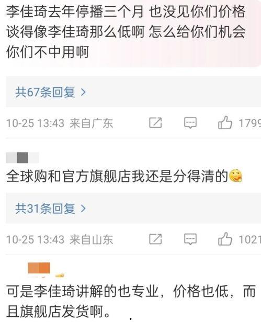The height and width of the screenshot is (322, 261).
Task: Tap forward icon on Shandong comment
Action: point(155,239)
